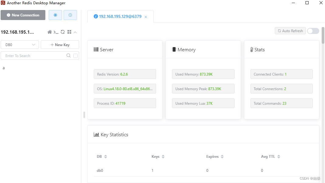The height and width of the screenshot is (183, 325).
Task: Close the 192.168.195.129@6379 tab
Action: [x=146, y=17]
